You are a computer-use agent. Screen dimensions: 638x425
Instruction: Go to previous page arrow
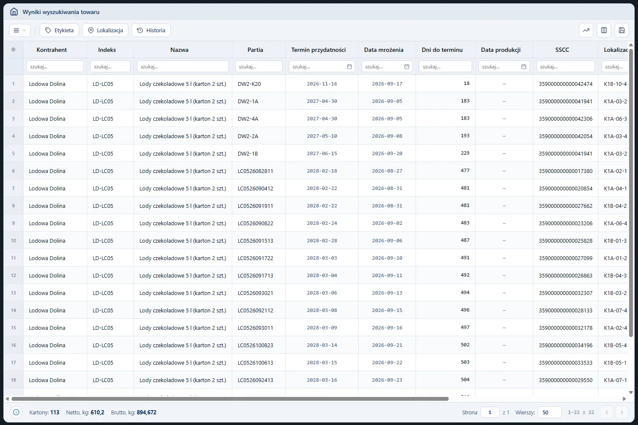click(607, 412)
